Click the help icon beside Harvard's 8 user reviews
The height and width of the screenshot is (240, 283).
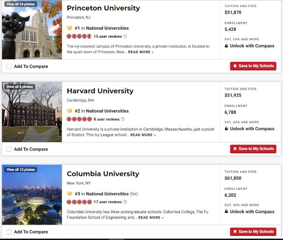pos(123,119)
